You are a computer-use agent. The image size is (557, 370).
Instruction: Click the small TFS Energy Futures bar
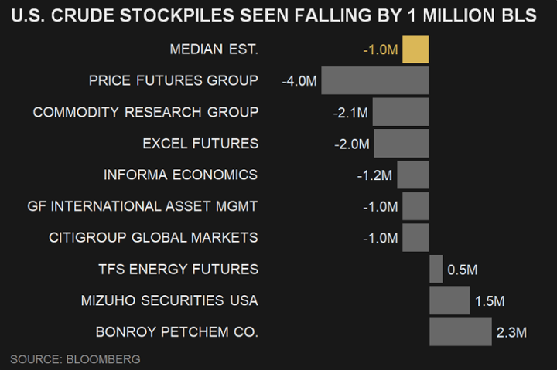[x=436, y=269]
